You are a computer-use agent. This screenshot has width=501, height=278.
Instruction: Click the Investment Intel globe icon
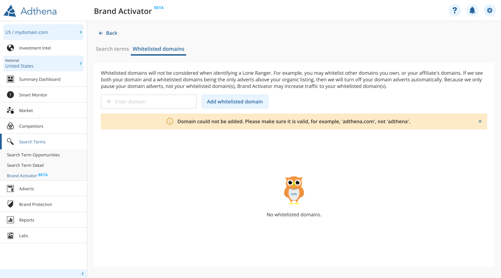10,48
